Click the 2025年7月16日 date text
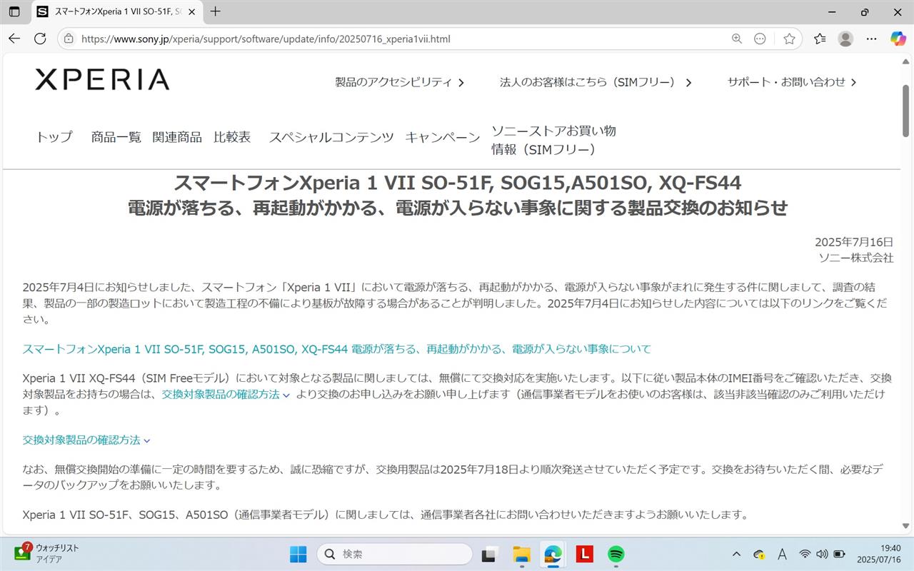Screen dimensions: 914x571 coord(854,243)
